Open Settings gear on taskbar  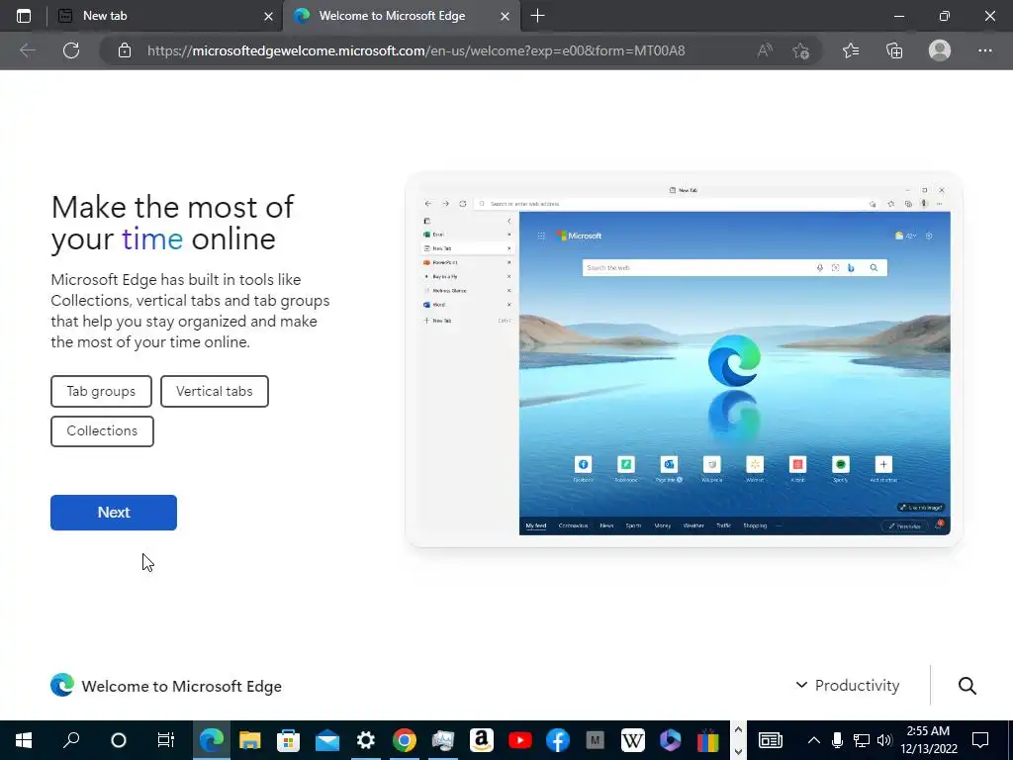click(366, 740)
